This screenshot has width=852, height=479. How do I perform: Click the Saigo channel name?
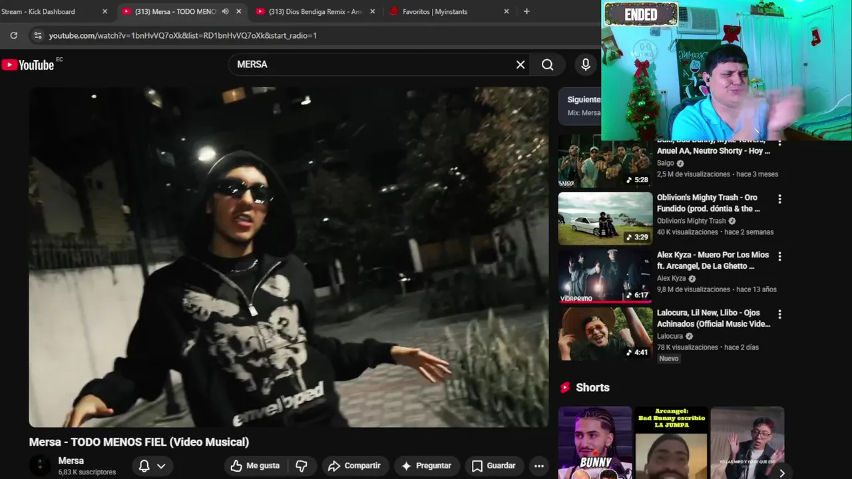click(665, 163)
